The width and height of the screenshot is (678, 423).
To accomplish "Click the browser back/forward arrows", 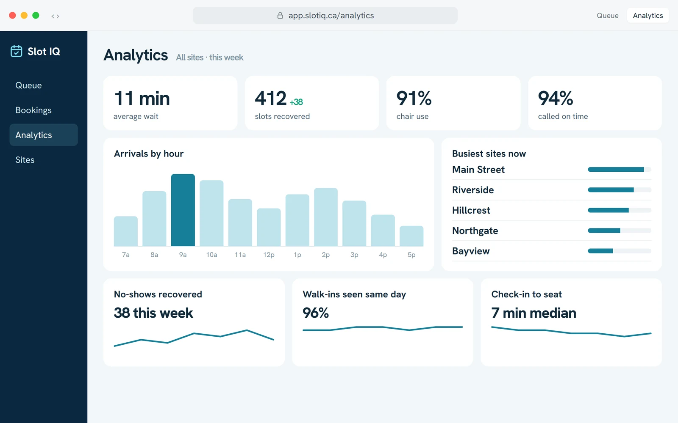I will point(56,16).
